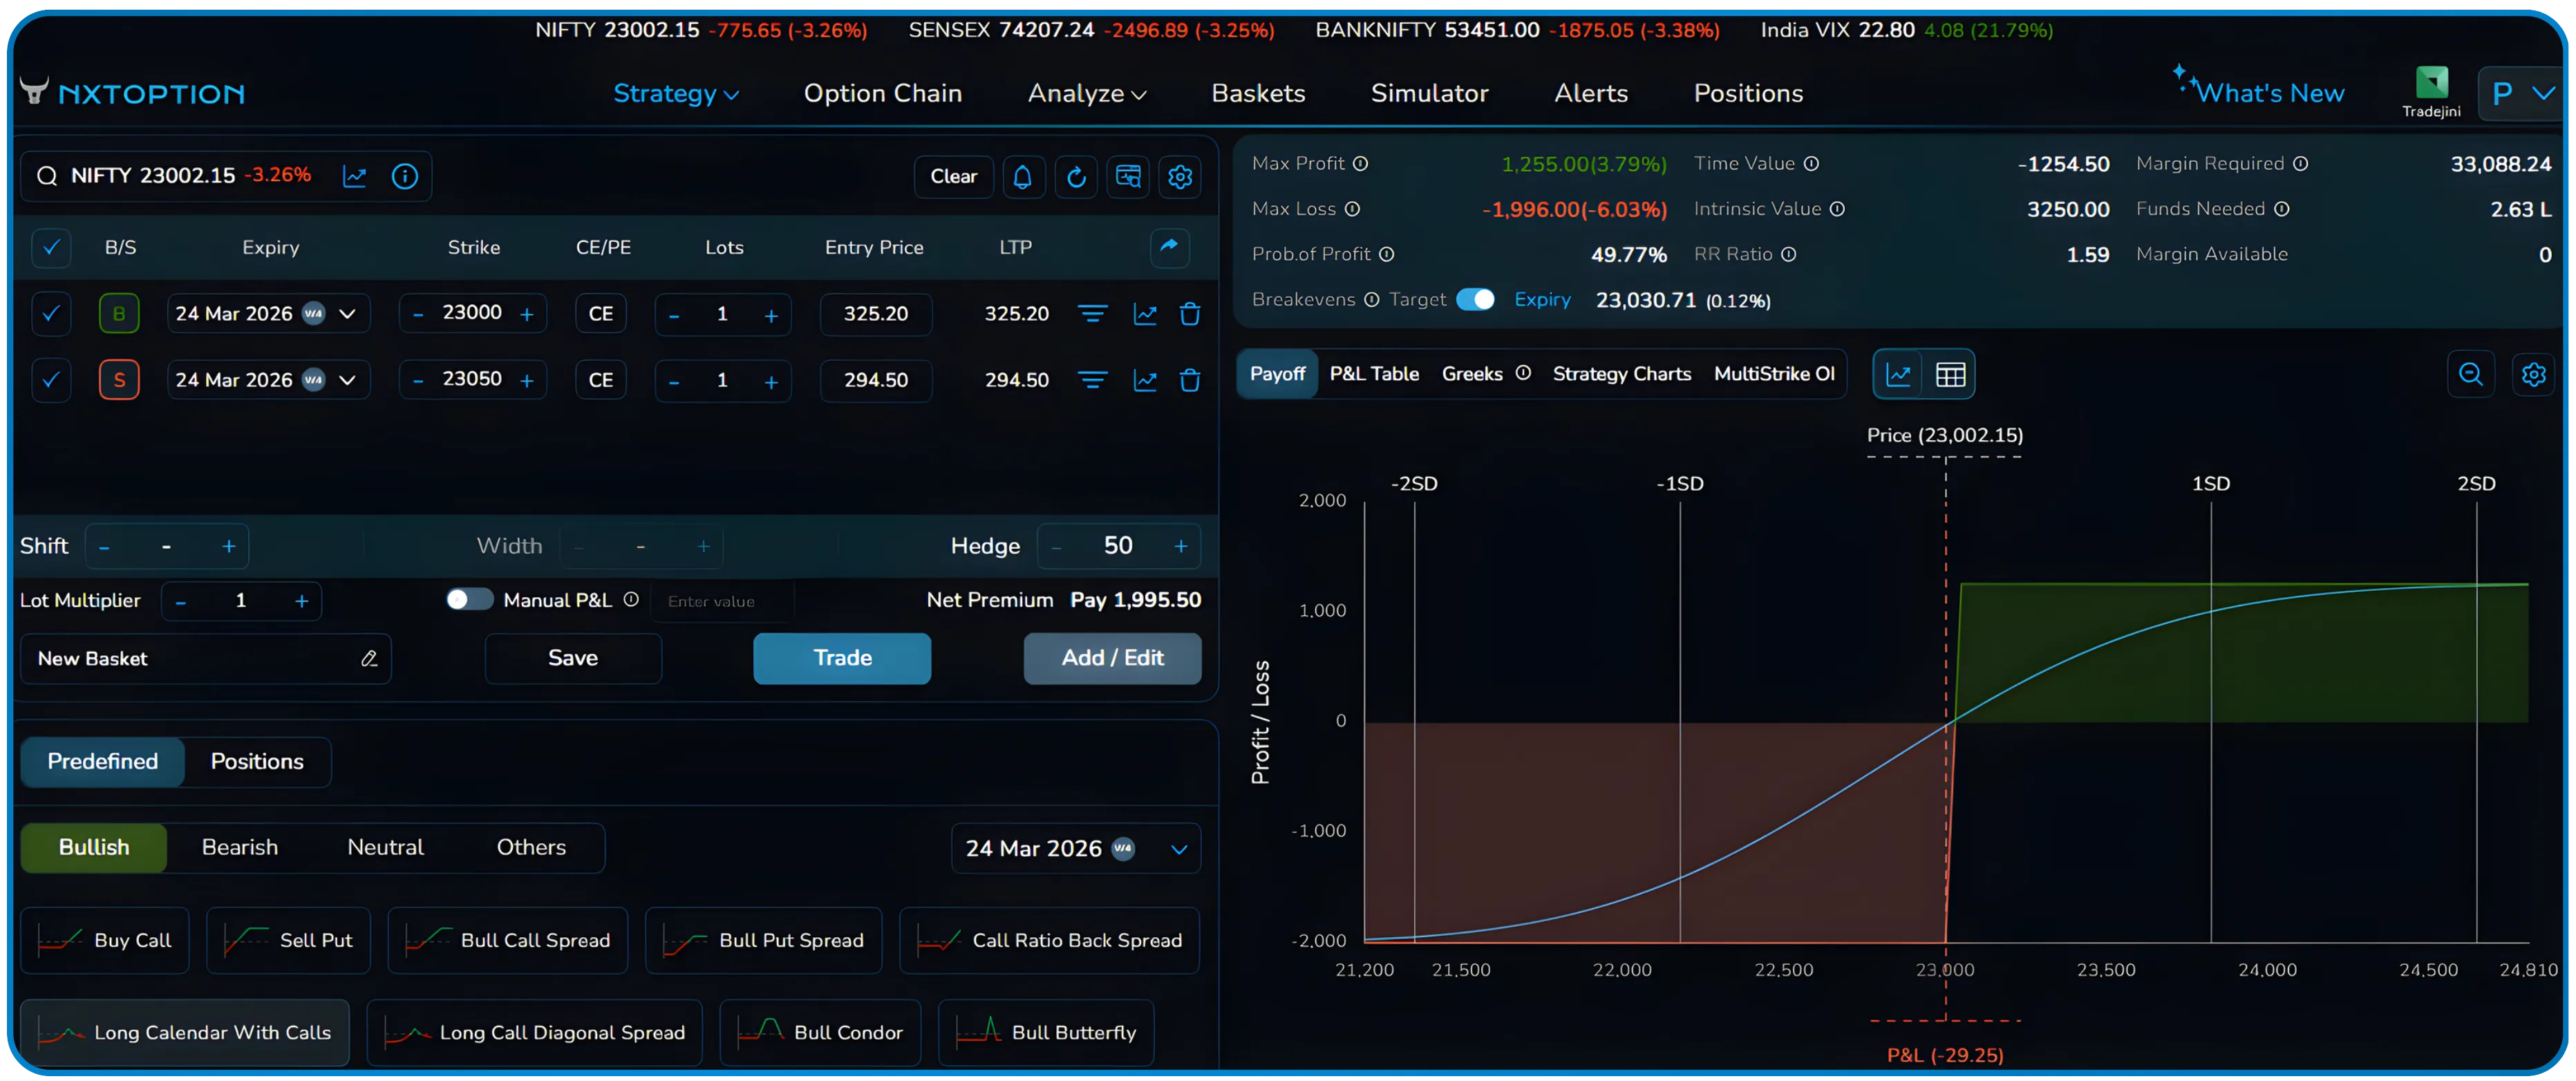Image resolution: width=2576 pixels, height=1081 pixels.
Task: Refresh strategy prices with the reload icon
Action: 1075,177
